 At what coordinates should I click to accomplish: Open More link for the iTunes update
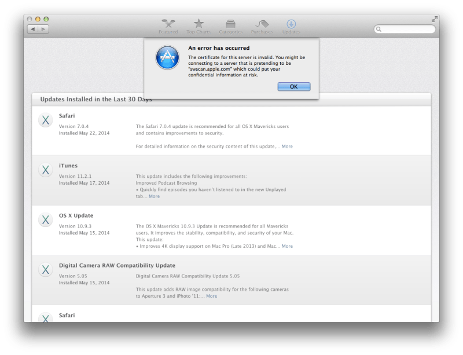pos(154,196)
